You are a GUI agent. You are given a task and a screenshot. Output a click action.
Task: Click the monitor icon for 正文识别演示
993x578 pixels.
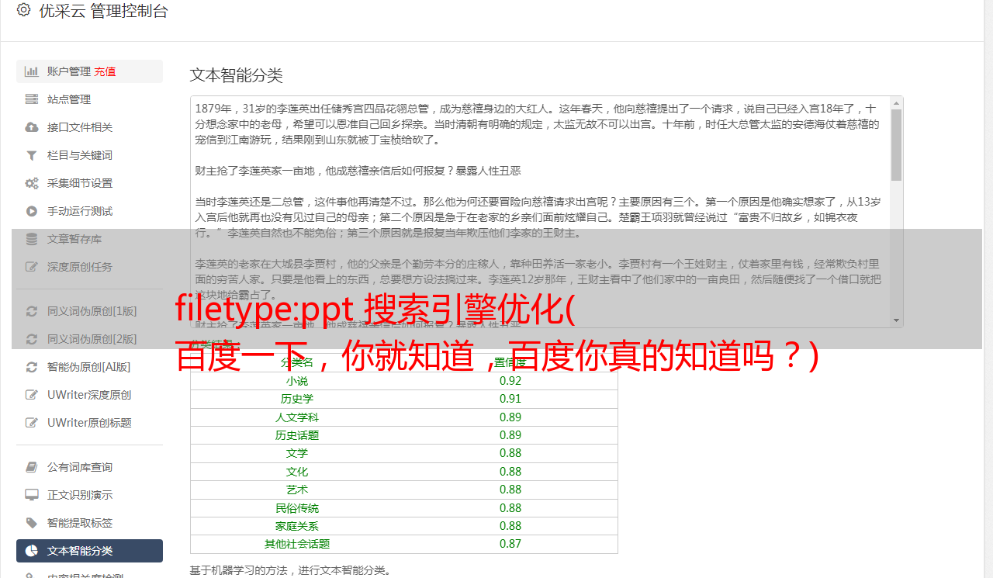point(32,495)
